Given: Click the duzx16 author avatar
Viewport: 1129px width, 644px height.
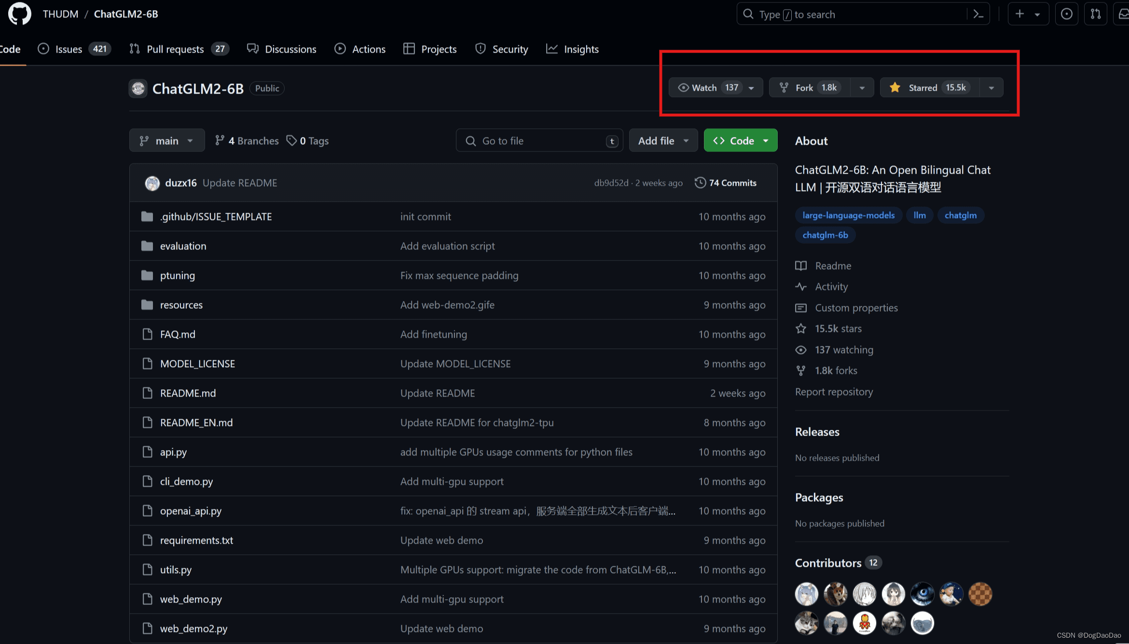Looking at the screenshot, I should coord(152,183).
